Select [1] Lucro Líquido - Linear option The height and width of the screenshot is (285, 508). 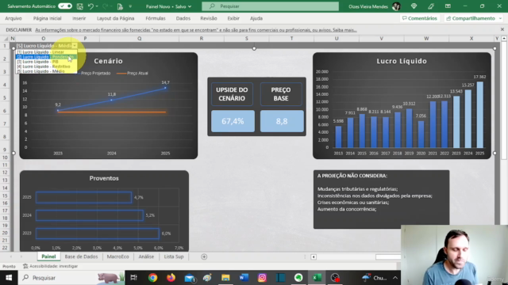tap(46, 52)
